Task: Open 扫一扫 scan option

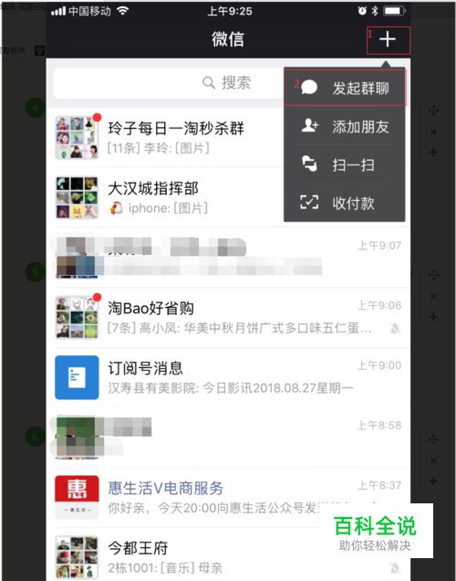Action: click(345, 164)
